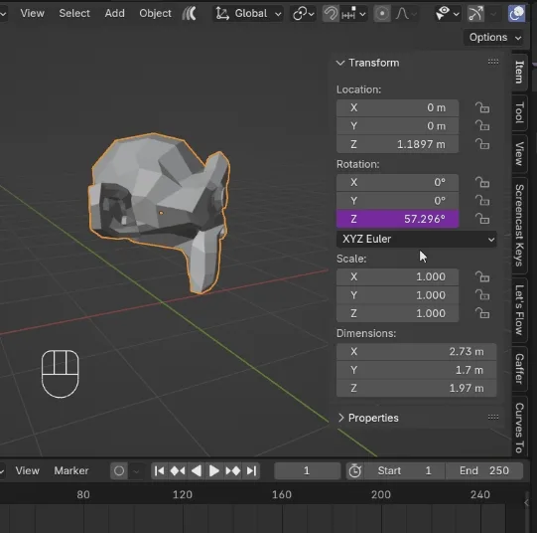Open the snapping options dropdown

(x=353, y=14)
